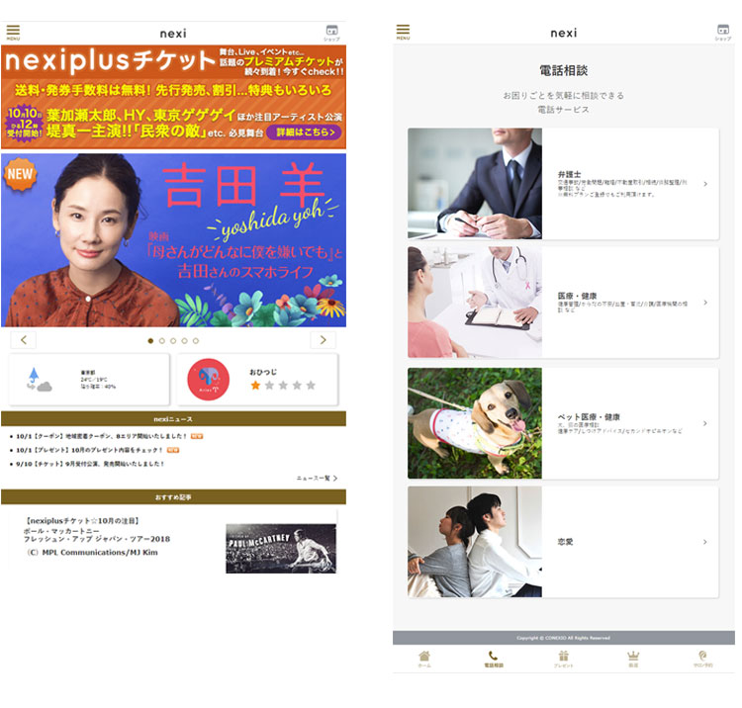The image size is (742, 708).
Task: Tap the おひつじ horoscope label
Action: [263, 372]
